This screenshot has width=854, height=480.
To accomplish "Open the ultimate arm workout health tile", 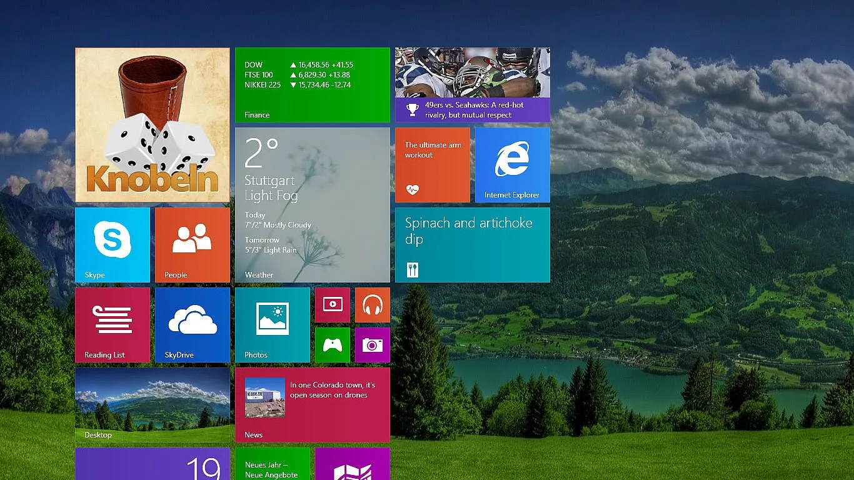I will click(x=433, y=165).
